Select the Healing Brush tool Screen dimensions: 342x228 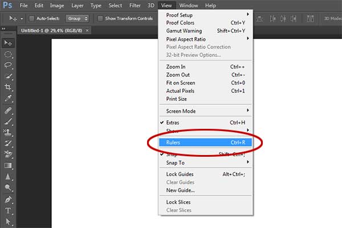[x=8, y=111]
